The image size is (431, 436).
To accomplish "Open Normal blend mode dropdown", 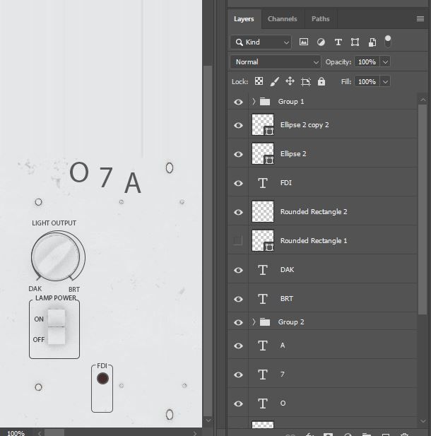I will point(276,61).
